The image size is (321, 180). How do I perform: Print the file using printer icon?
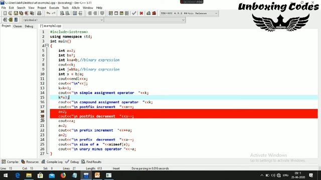tap(39, 13)
